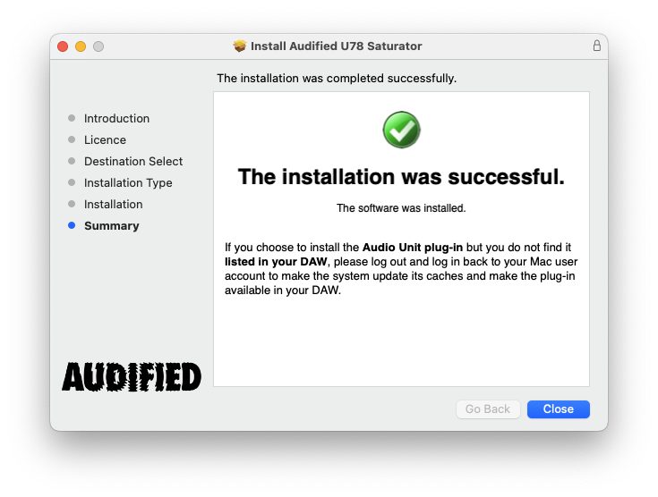
Task: Select the Summary step label
Action: pyautogui.click(x=112, y=226)
